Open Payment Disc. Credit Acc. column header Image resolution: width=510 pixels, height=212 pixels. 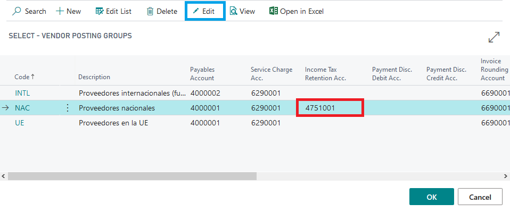446,74
